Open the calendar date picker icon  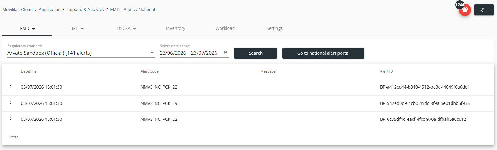pyautogui.click(x=225, y=53)
